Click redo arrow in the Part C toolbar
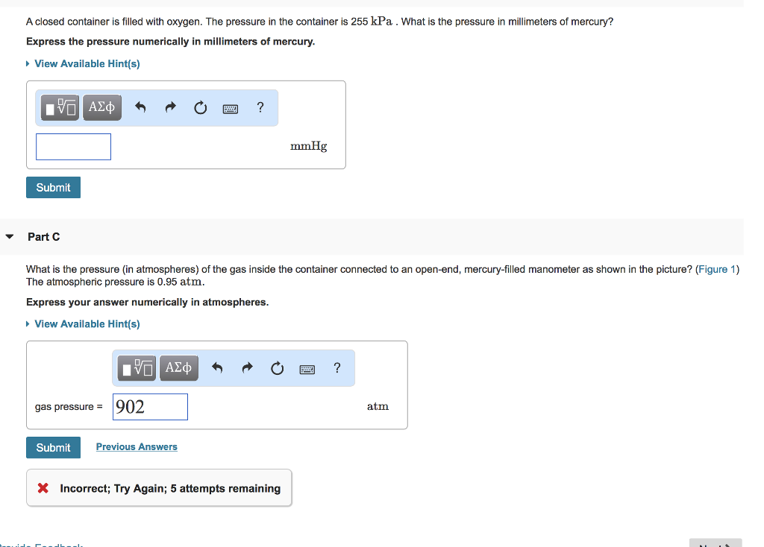The width and height of the screenshot is (764, 547). point(248,368)
